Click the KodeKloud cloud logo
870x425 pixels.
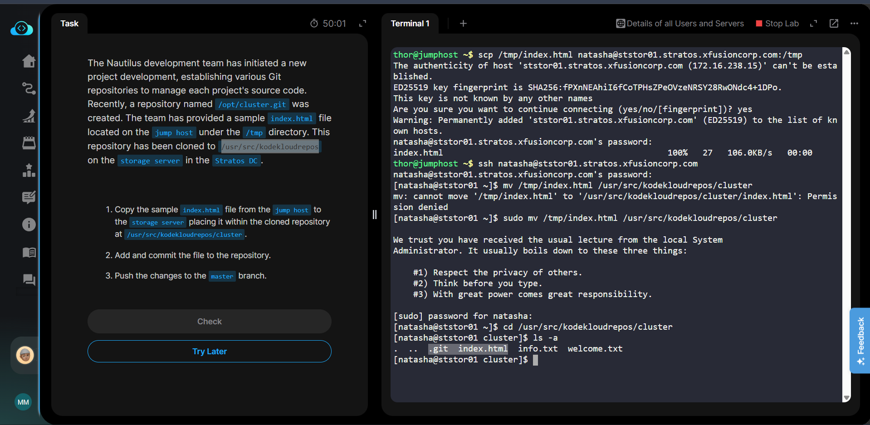pyautogui.click(x=21, y=29)
